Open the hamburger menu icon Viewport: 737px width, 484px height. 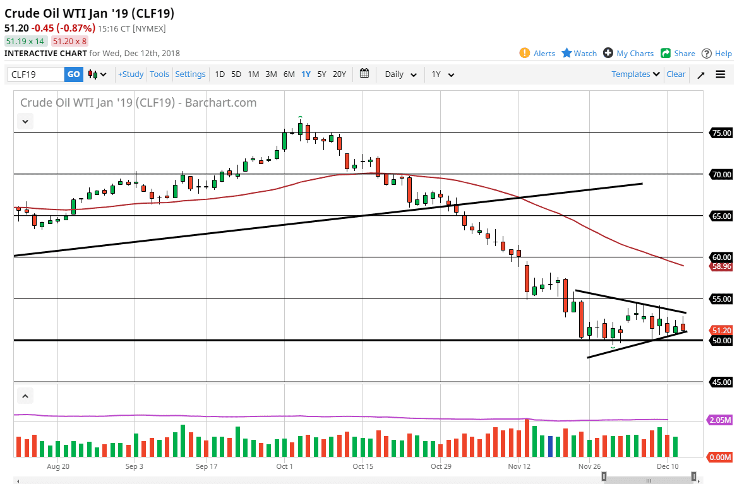(x=721, y=74)
